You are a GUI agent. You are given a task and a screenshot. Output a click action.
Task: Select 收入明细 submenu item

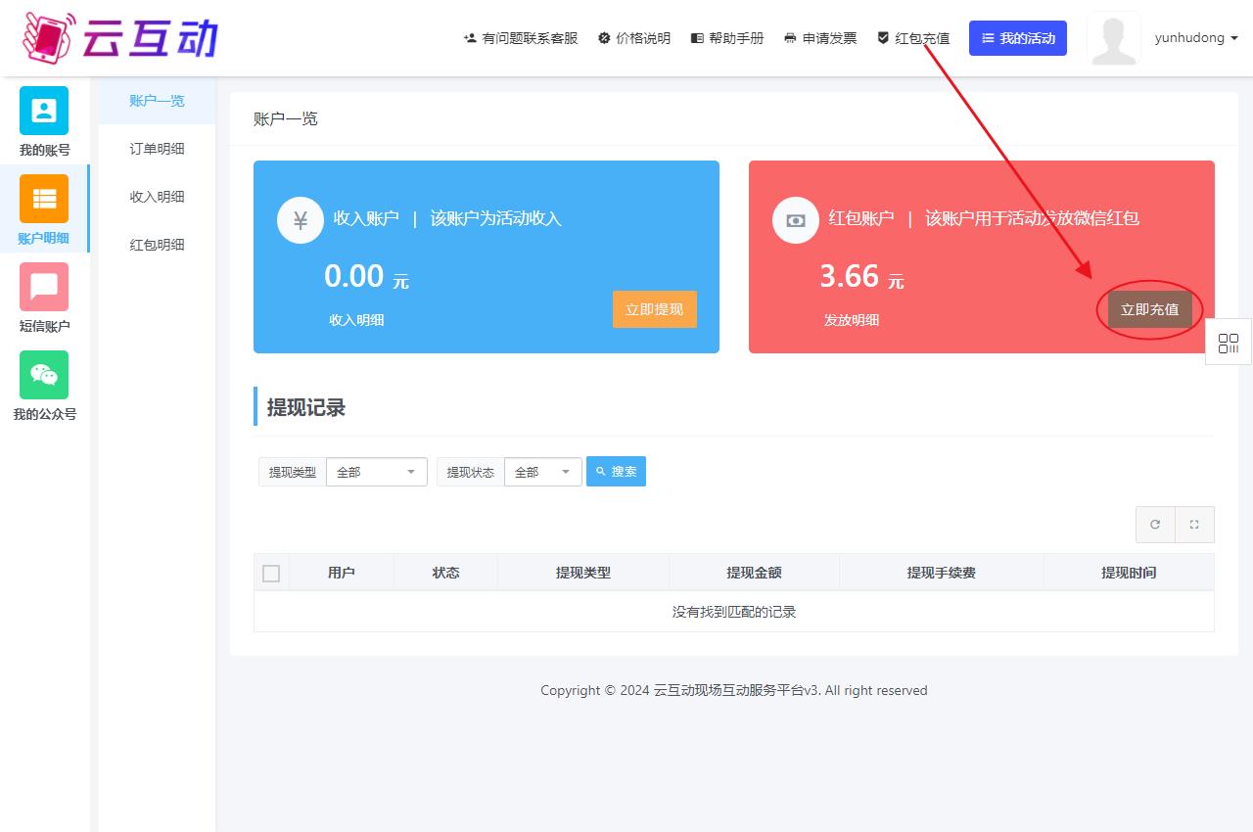157,197
